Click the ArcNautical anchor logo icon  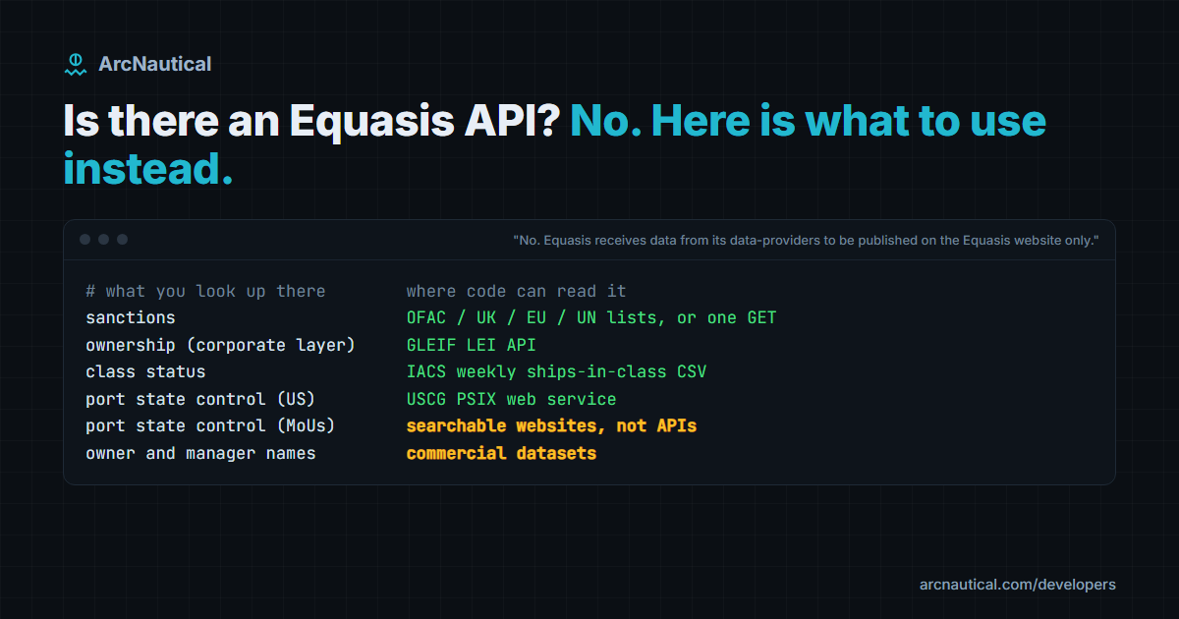tap(75, 64)
